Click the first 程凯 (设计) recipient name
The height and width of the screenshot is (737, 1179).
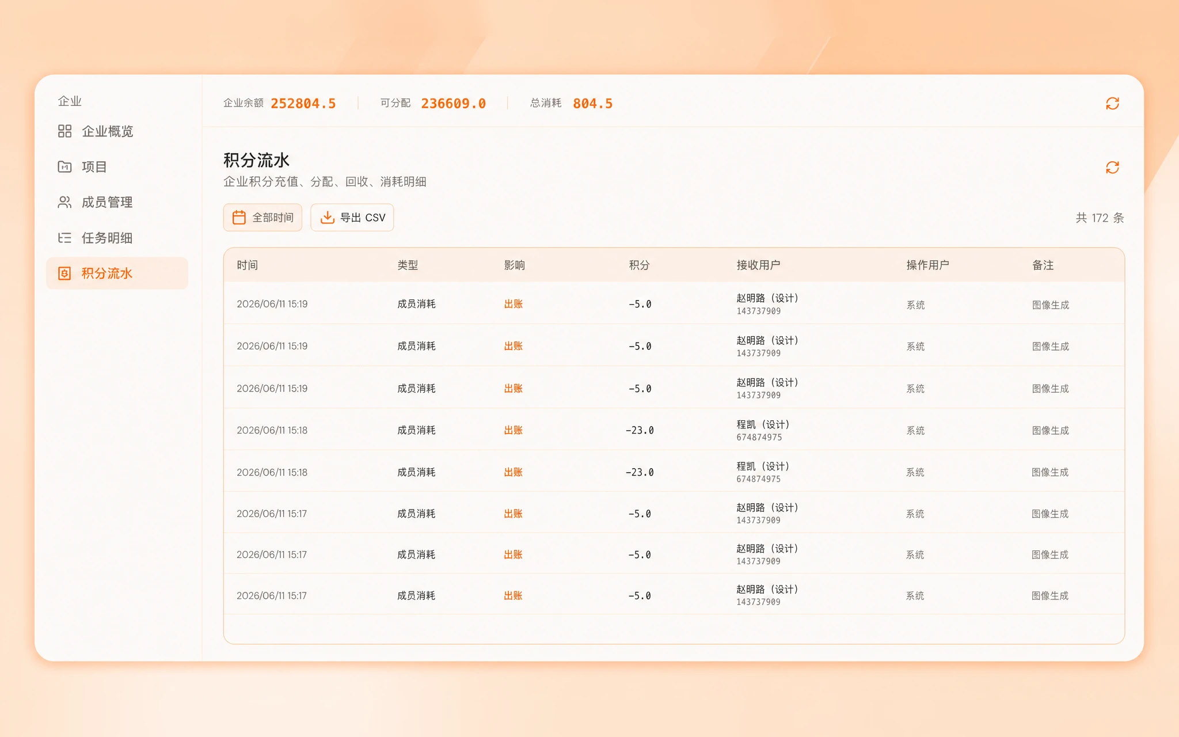[763, 424]
